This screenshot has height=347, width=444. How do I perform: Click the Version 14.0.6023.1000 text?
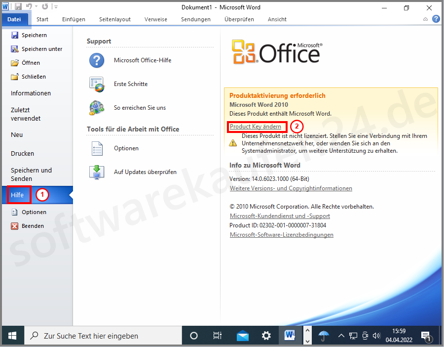[269, 179]
